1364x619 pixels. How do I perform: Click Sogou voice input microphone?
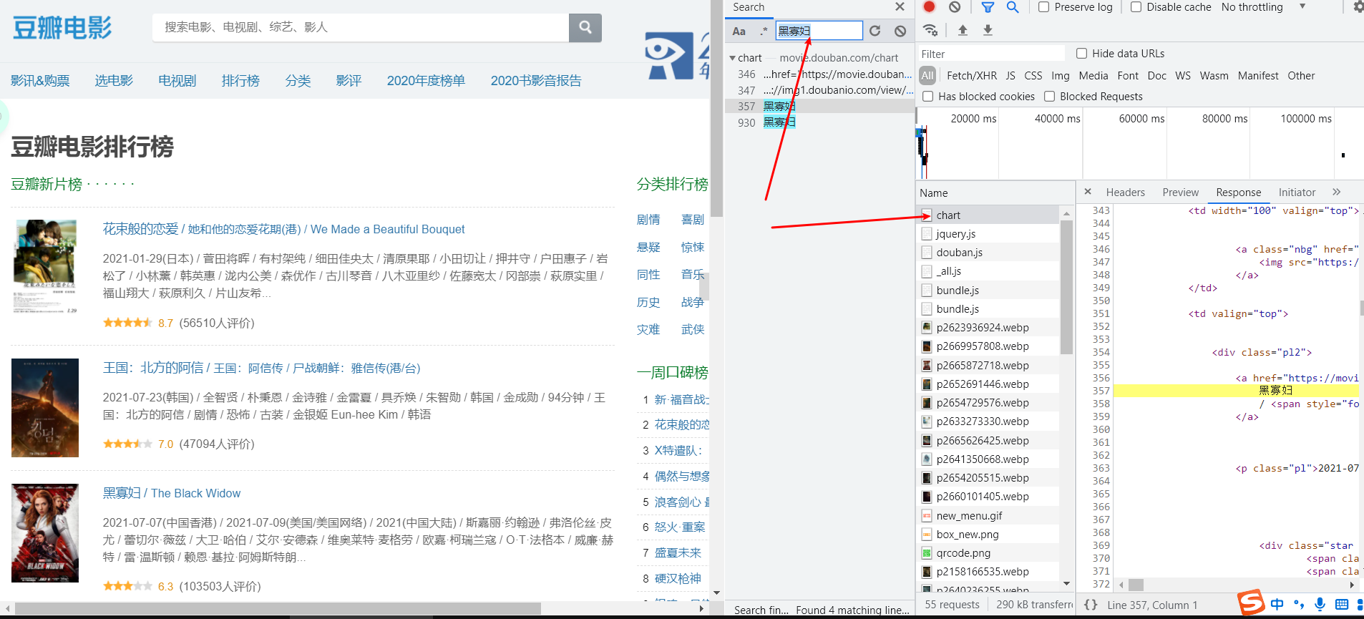[x=1320, y=605]
